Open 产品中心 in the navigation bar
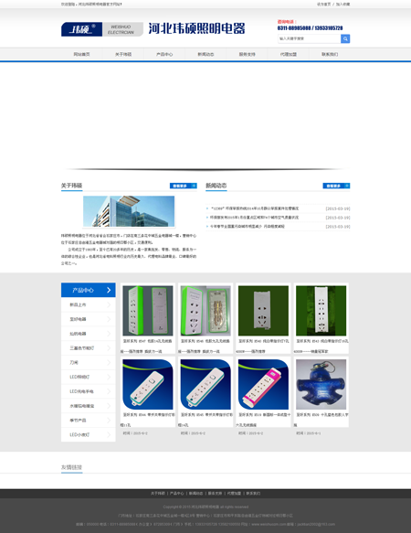411x533 pixels. [x=164, y=54]
